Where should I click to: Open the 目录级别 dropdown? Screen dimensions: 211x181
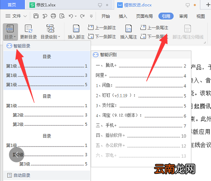click(x=50, y=32)
